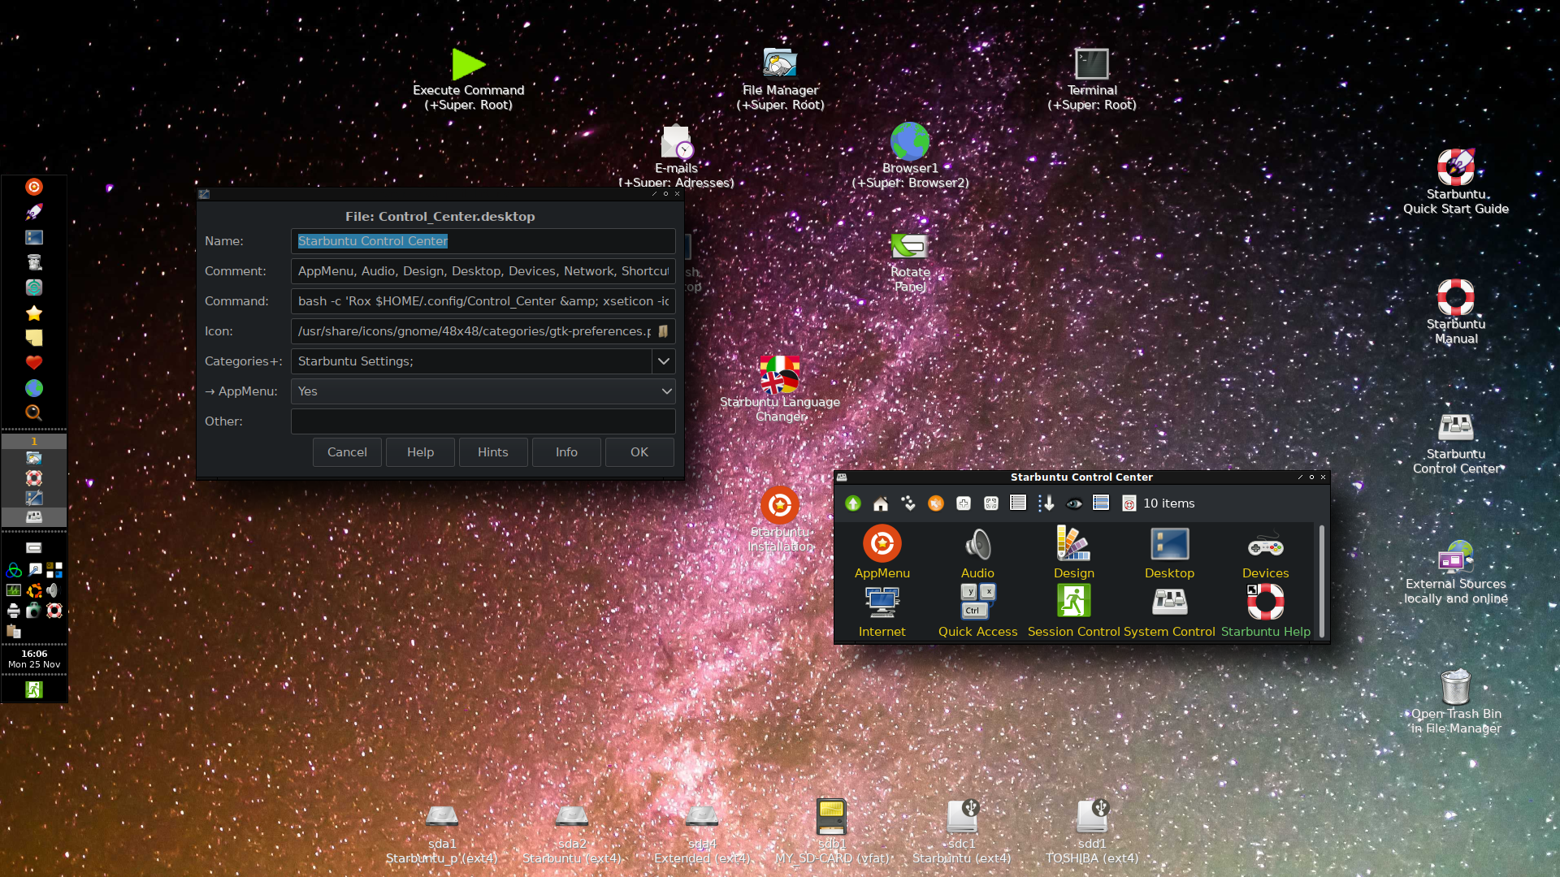Open External Sources locally and online icon
The image size is (1560, 877).
[1456, 572]
